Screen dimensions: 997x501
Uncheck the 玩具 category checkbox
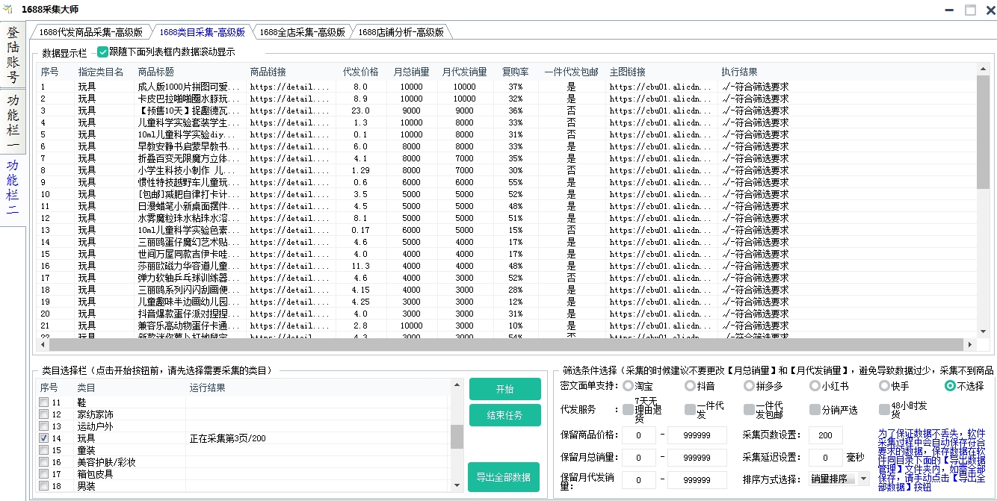(x=44, y=438)
